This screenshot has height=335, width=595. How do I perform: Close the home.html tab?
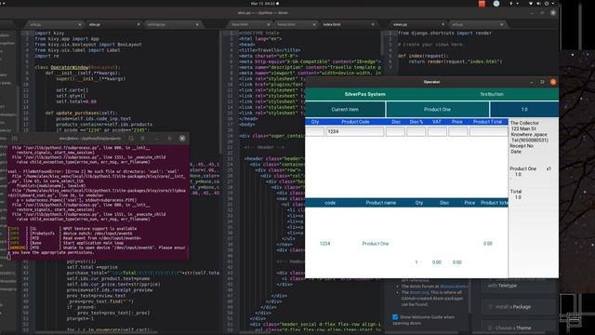tap(314, 24)
